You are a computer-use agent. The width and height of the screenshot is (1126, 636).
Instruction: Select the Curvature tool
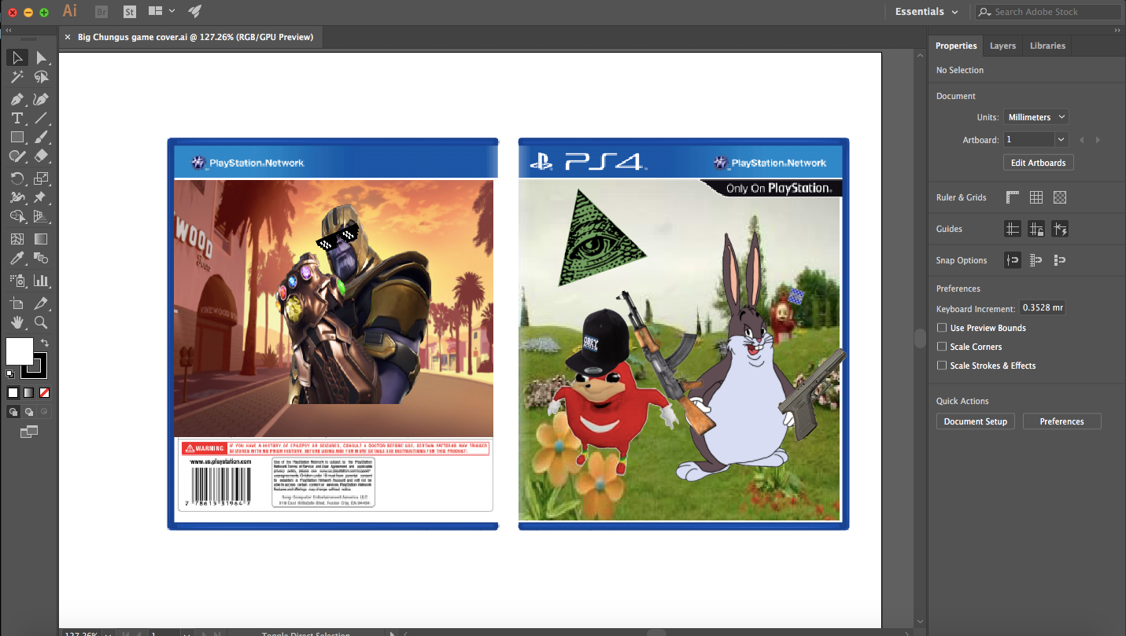[41, 99]
